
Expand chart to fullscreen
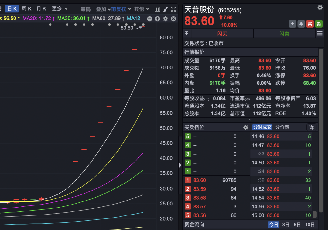coord(173,9)
